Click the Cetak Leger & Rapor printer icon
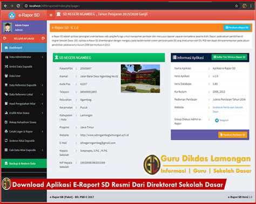The height and width of the screenshot is (204, 256). click(6, 131)
